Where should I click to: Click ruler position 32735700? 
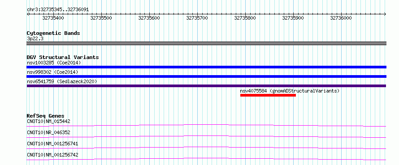[197, 18]
